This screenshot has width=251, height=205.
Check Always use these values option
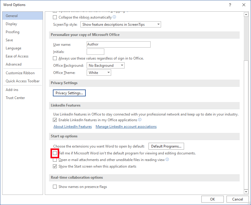(x=55, y=58)
